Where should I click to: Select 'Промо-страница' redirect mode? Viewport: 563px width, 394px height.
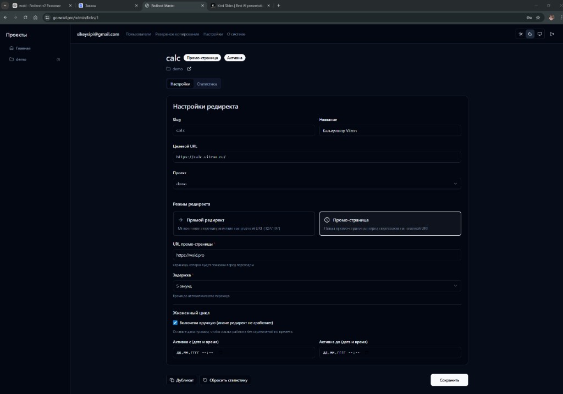(x=390, y=224)
